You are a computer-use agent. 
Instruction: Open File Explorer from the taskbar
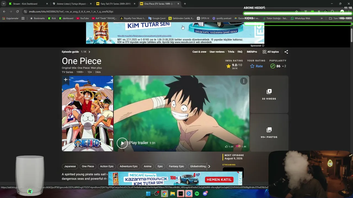(173, 194)
